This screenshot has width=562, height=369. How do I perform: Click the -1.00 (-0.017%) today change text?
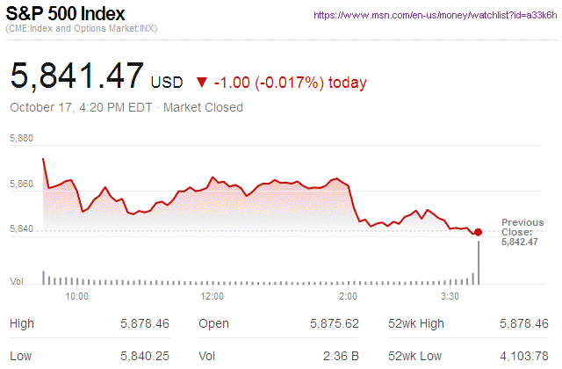(290, 83)
